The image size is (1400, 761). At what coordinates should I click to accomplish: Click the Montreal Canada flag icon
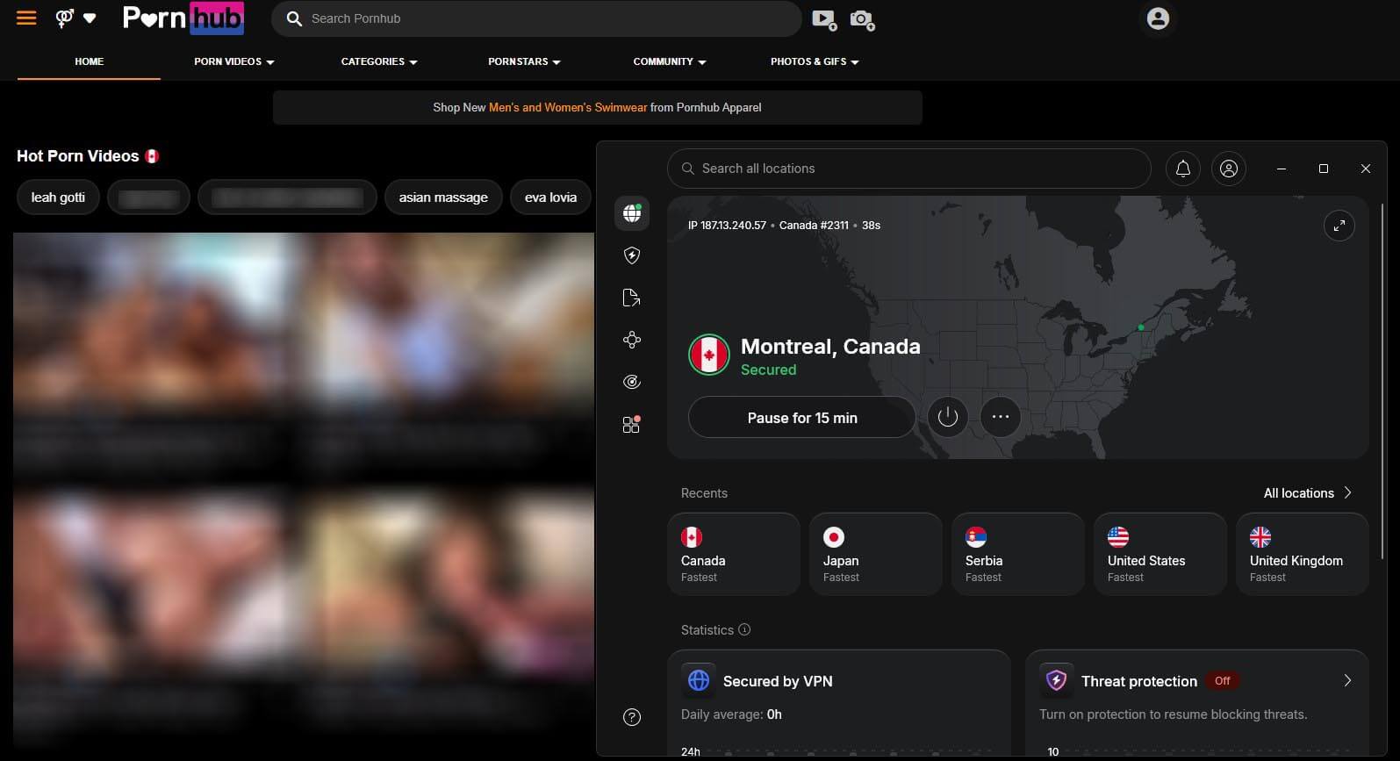point(709,355)
